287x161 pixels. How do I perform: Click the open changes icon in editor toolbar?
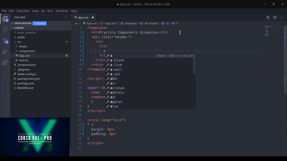click(268, 17)
